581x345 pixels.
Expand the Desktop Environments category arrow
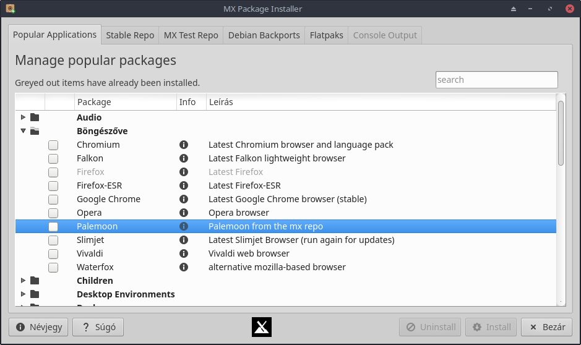(x=23, y=294)
